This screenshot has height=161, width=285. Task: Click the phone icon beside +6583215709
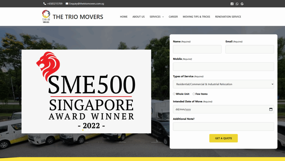pyautogui.click(x=45, y=4)
